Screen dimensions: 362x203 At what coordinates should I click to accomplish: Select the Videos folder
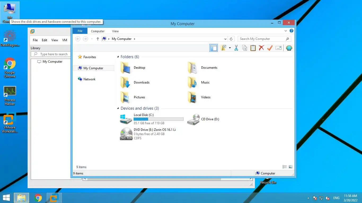point(199,97)
